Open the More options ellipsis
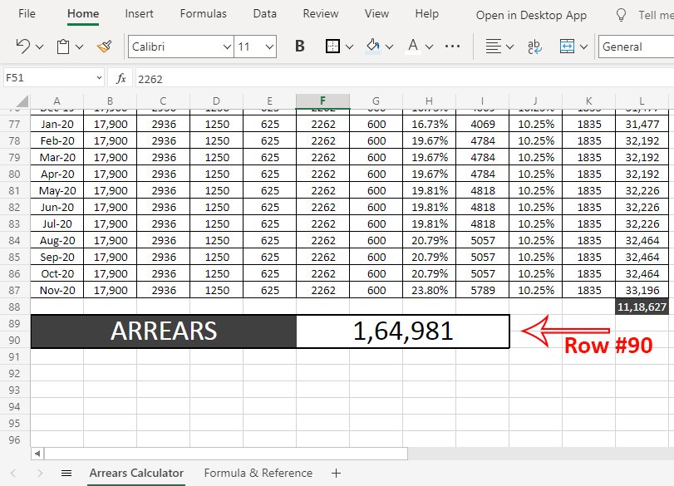The image size is (674, 486). point(453,47)
